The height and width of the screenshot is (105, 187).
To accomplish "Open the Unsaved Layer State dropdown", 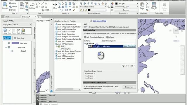I will tap(93, 7).
